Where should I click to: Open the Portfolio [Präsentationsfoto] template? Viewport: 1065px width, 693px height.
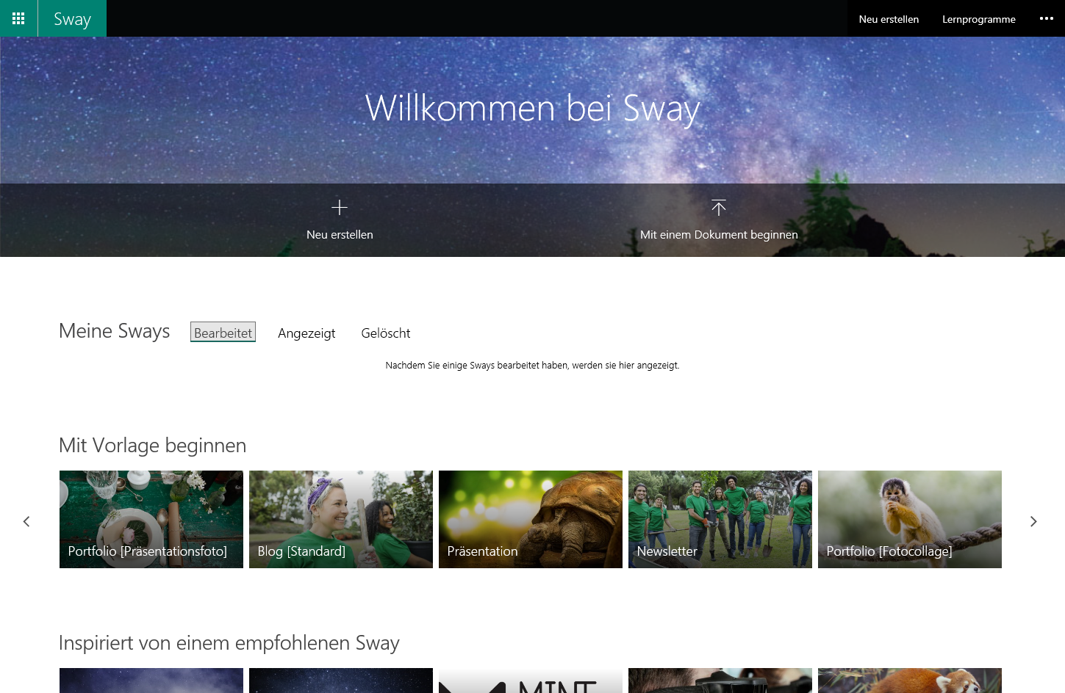click(151, 519)
